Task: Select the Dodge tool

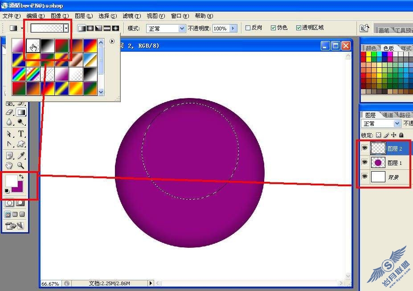Action: (21, 122)
